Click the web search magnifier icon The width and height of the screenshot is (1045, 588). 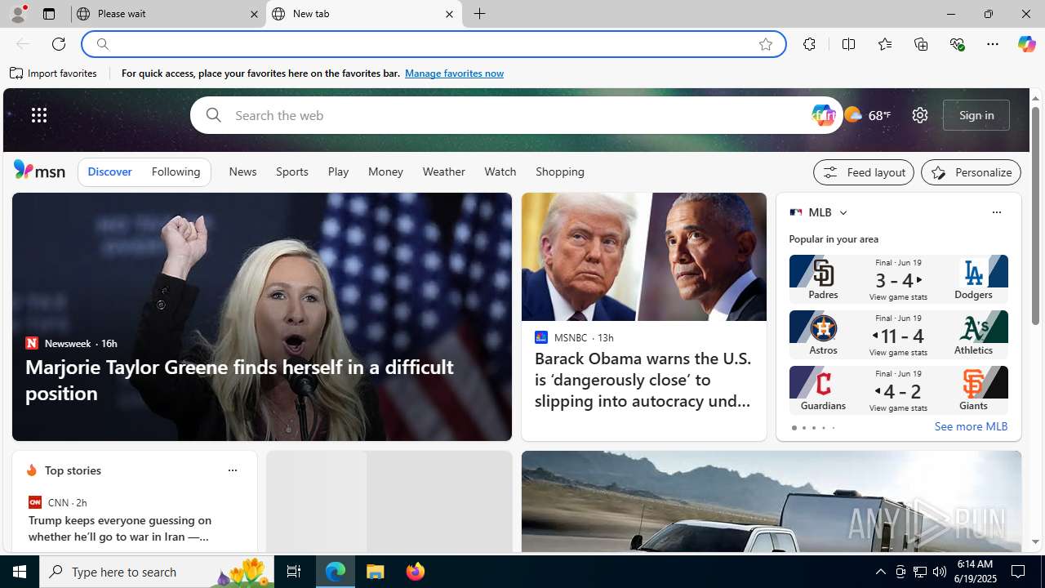point(213,115)
